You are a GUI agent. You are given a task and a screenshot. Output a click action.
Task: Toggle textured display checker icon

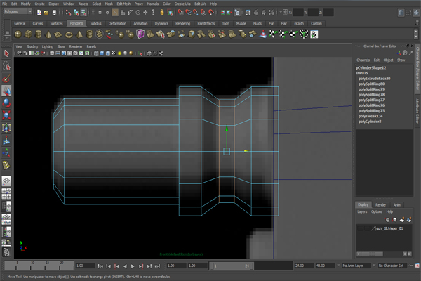point(114,53)
